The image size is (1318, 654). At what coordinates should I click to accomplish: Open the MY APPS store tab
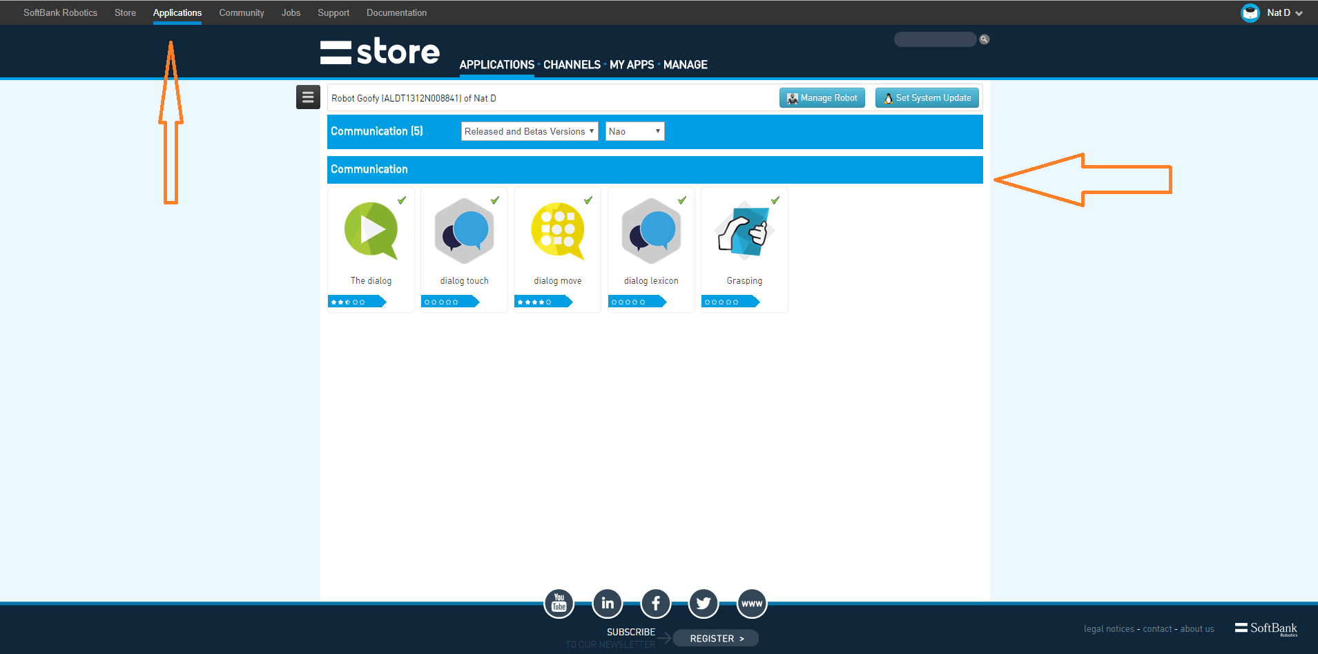click(632, 64)
